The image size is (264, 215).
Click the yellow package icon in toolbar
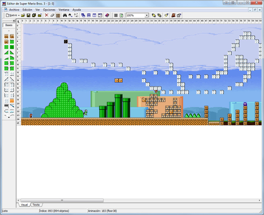[x=39, y=15]
